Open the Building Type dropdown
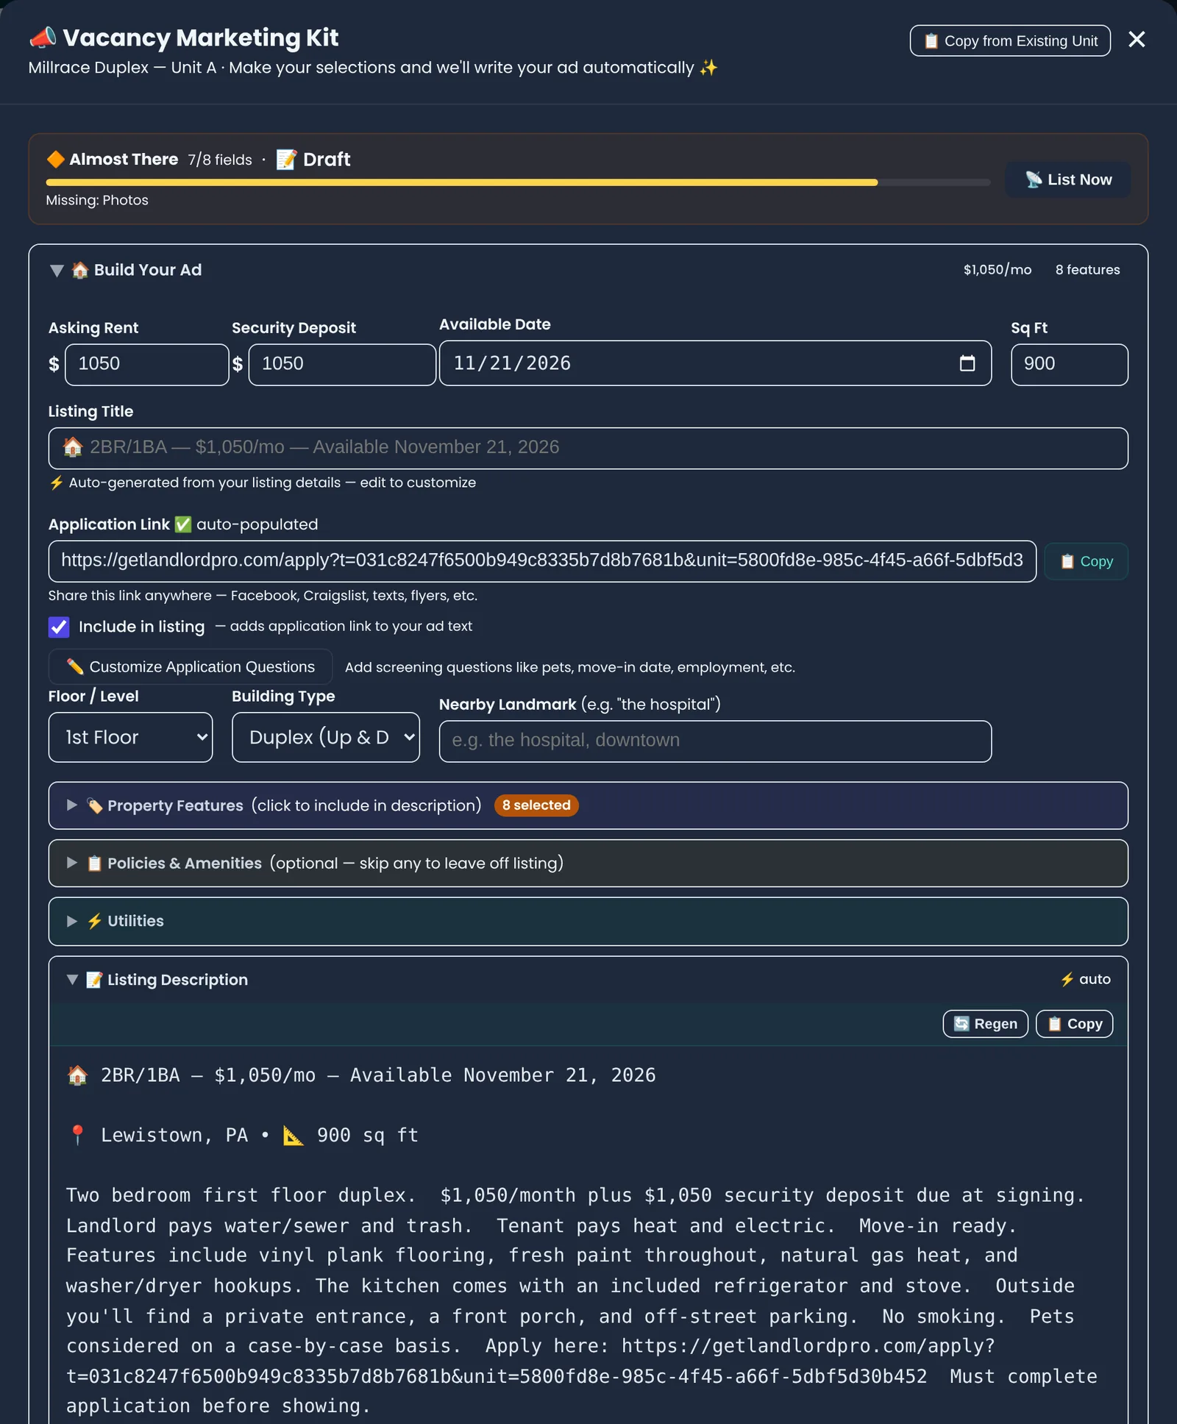 pyautogui.click(x=326, y=737)
